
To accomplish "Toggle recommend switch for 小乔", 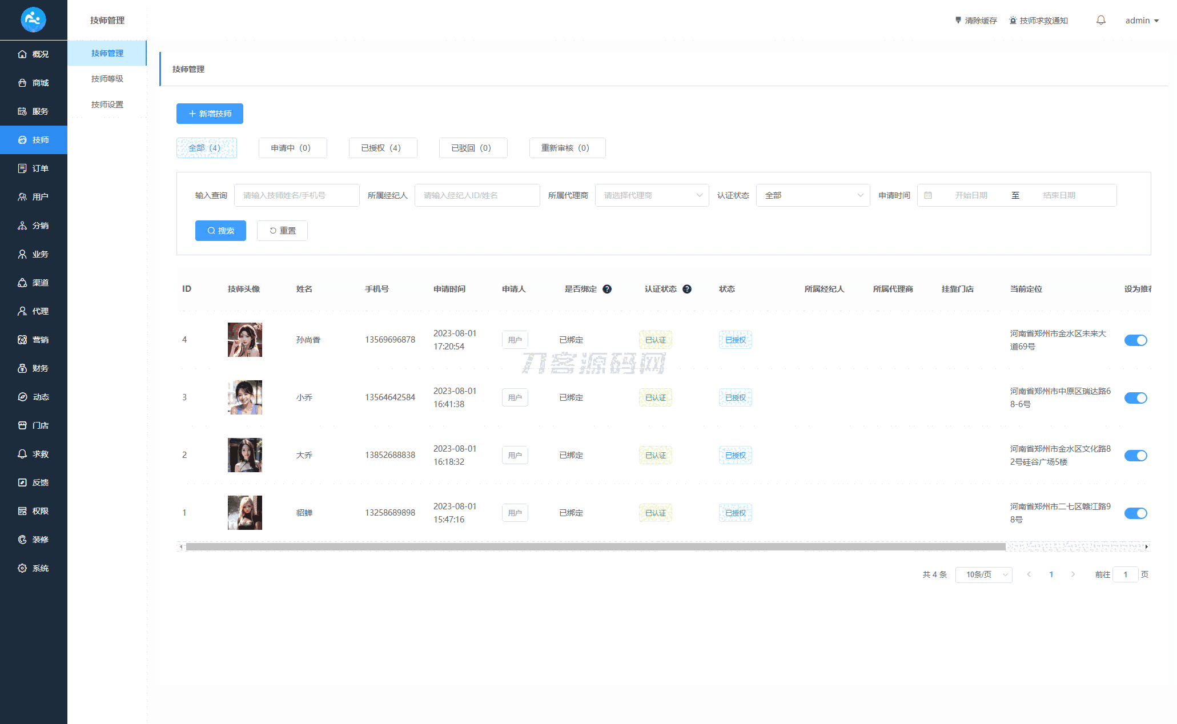I will (1135, 398).
